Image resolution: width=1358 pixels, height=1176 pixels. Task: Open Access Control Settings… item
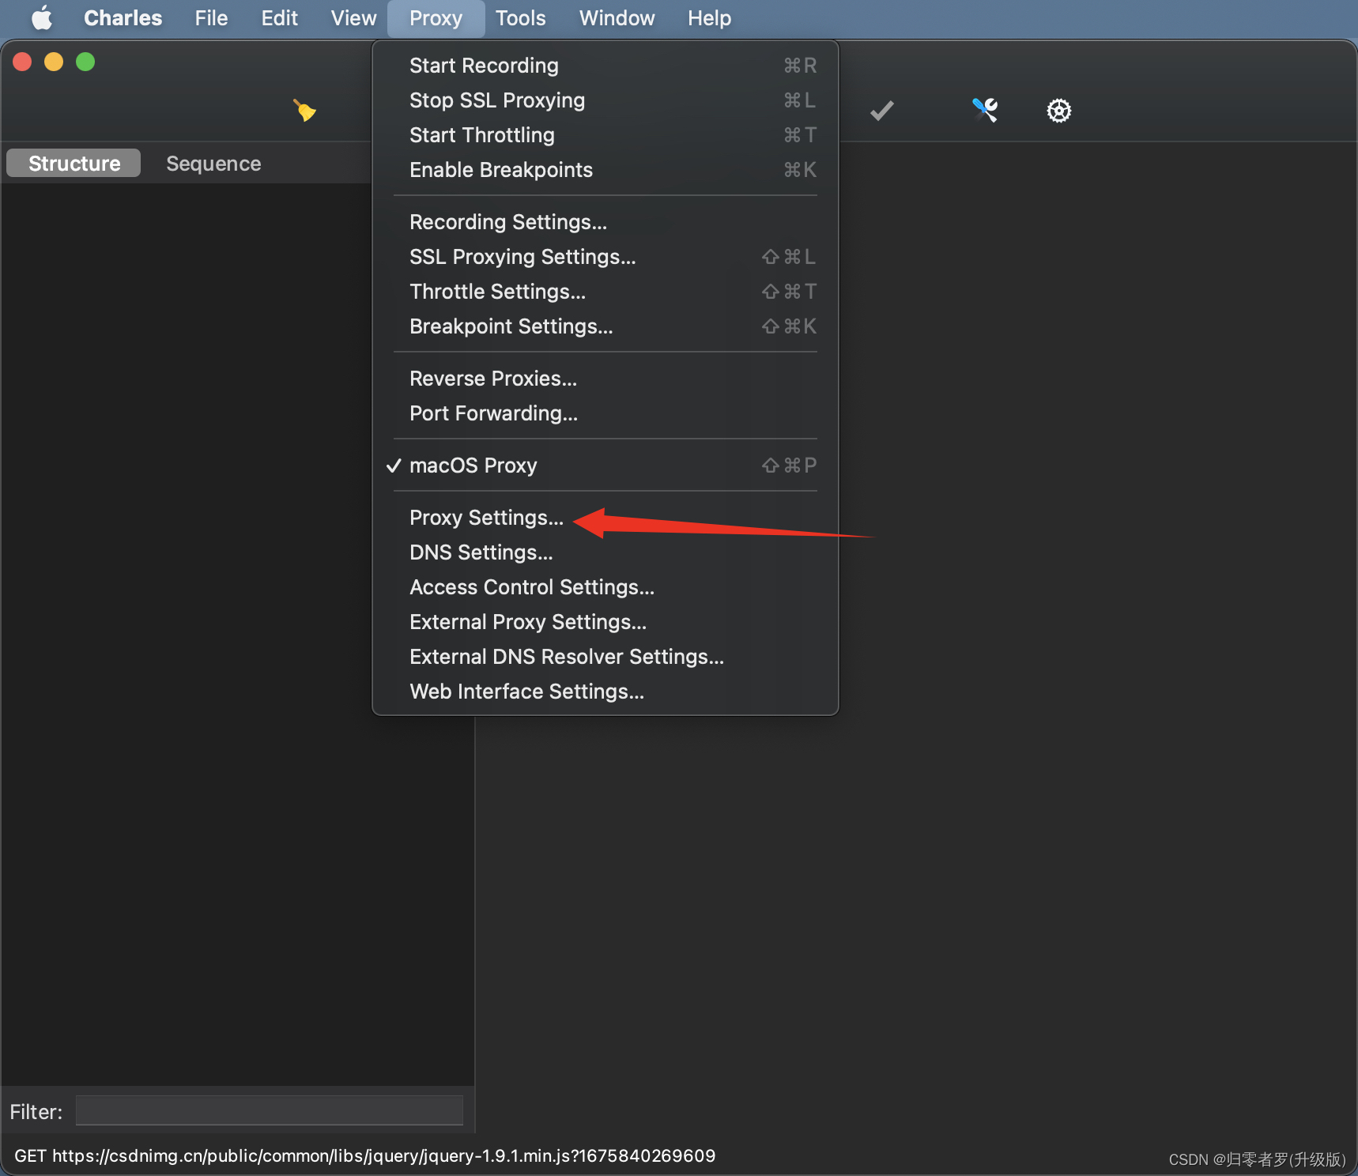tap(605, 587)
